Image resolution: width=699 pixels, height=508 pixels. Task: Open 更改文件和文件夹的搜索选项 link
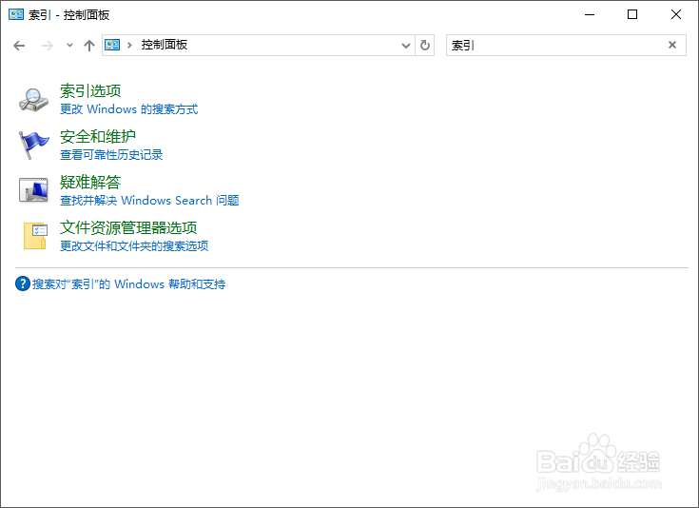[134, 245]
